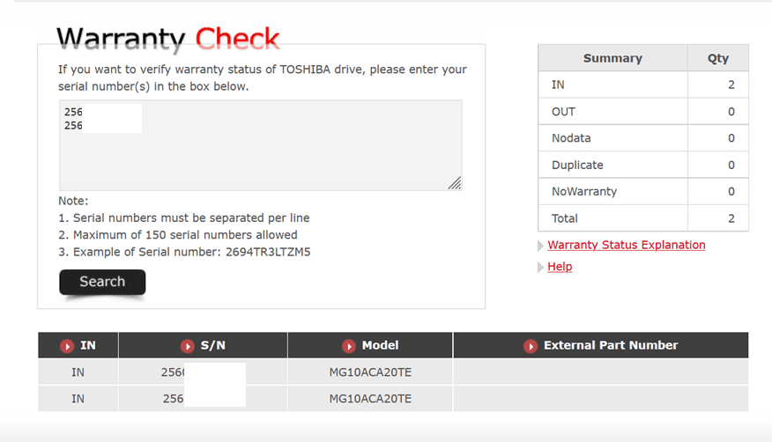Click the gray triangle before Warranty Status Explanation
This screenshot has height=442, width=772.
(x=541, y=246)
